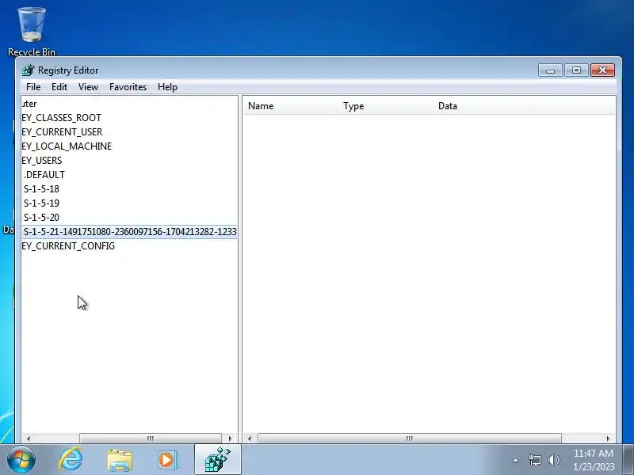Select the S-1-5-18 subkey
634x475 pixels.
click(41, 189)
